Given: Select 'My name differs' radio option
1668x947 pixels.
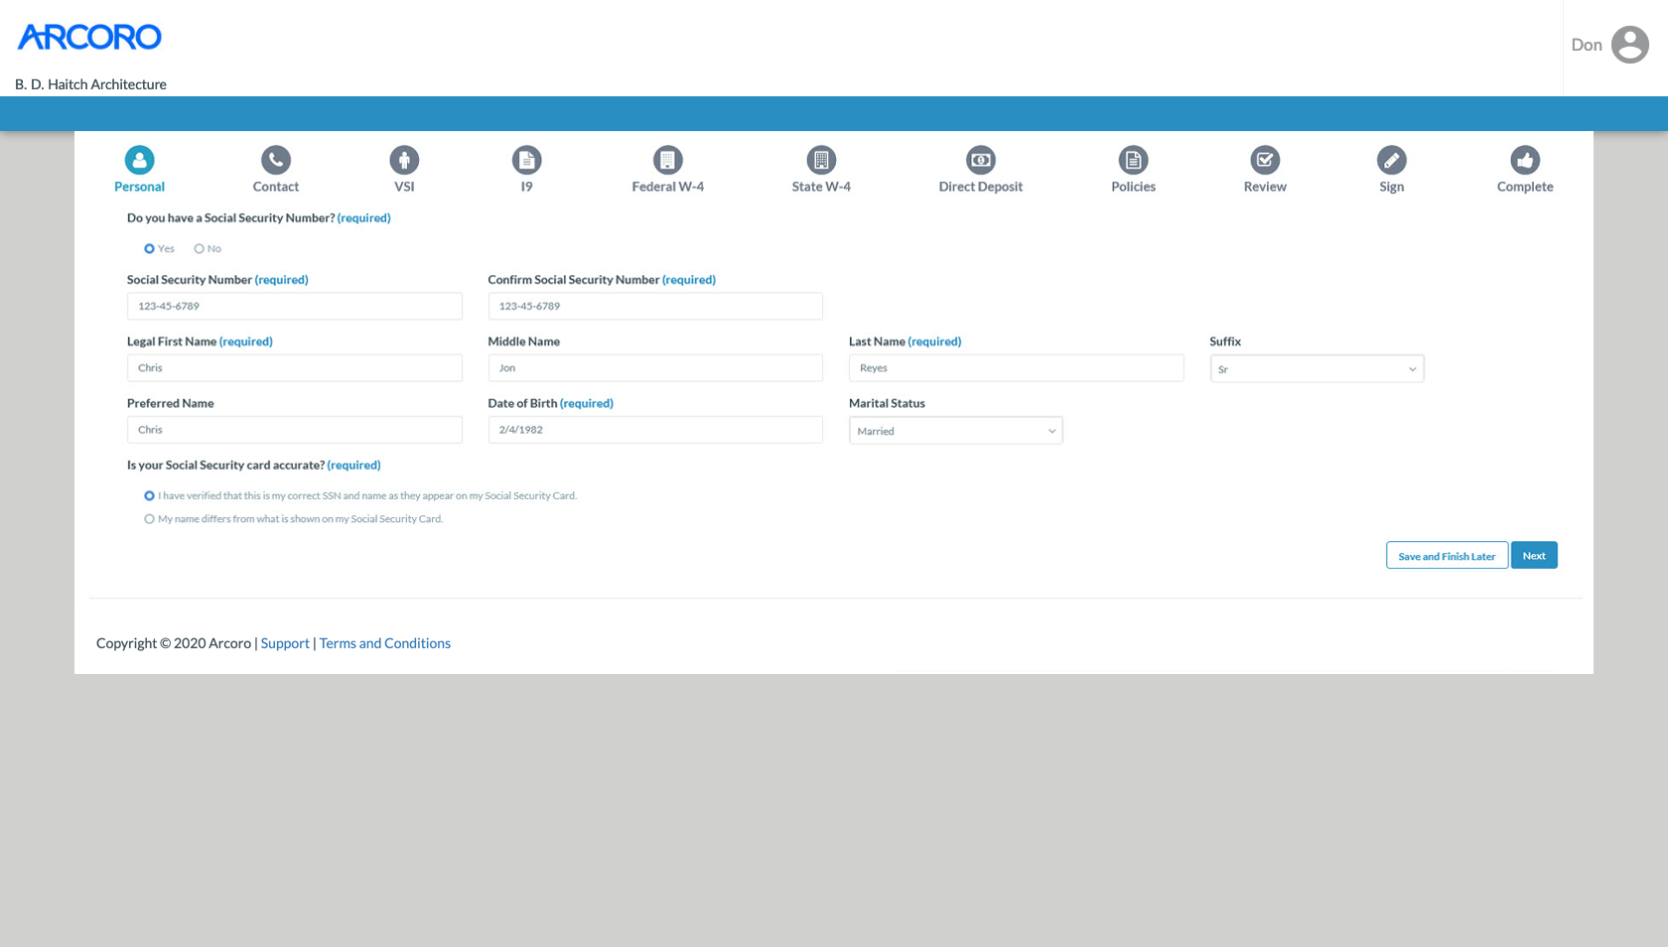Looking at the screenshot, I should pyautogui.click(x=150, y=519).
